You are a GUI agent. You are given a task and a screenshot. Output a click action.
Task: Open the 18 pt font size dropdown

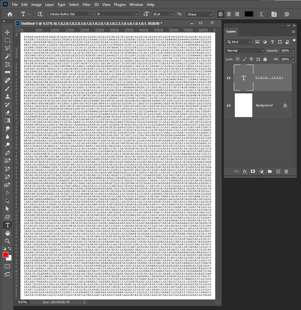(x=171, y=14)
